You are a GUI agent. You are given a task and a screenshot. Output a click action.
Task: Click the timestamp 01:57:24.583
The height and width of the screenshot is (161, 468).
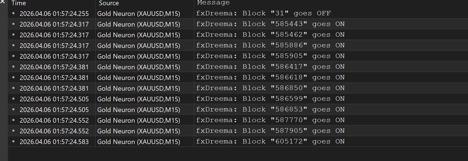point(54,142)
